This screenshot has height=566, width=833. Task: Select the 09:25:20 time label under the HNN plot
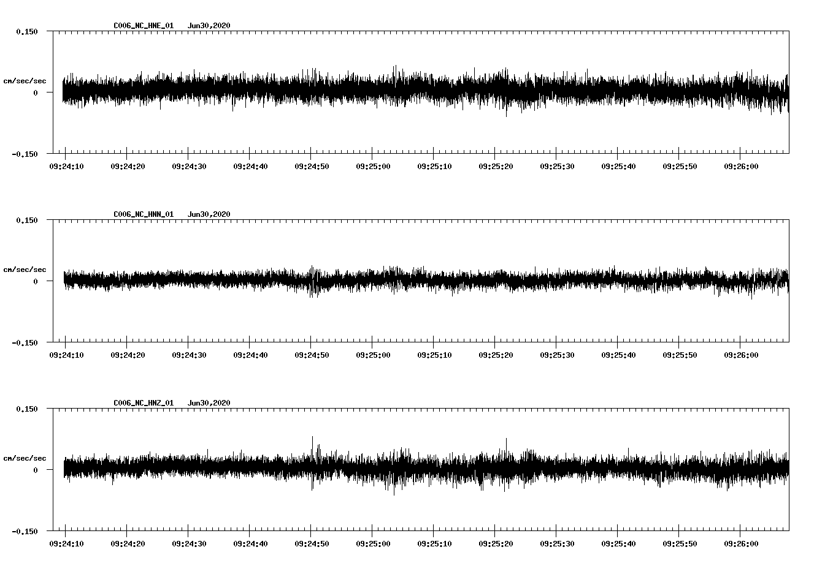coord(496,355)
